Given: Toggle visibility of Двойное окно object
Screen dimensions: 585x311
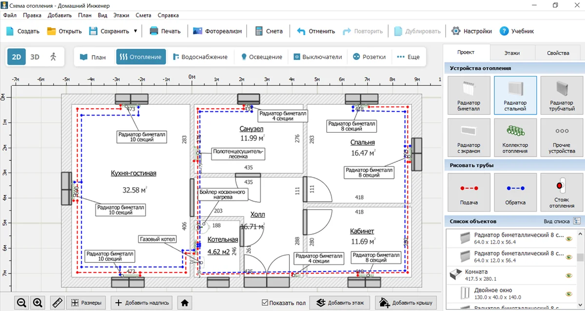Looking at the screenshot, I should click(568, 294).
